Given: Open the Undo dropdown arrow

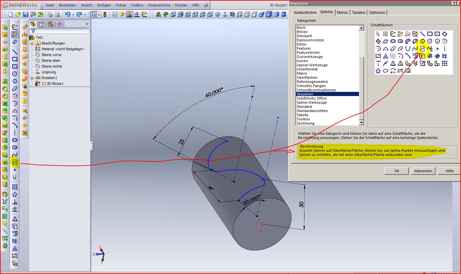Looking at the screenshot, I should [73, 15].
